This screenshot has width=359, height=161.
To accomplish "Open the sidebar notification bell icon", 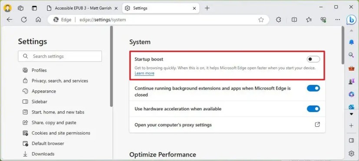I will (x=351, y=42).
